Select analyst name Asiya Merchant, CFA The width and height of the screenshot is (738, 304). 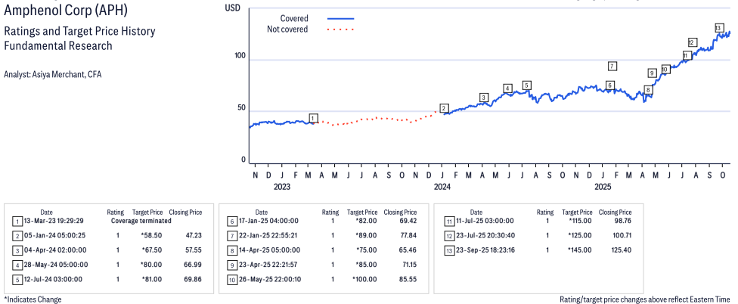point(52,74)
